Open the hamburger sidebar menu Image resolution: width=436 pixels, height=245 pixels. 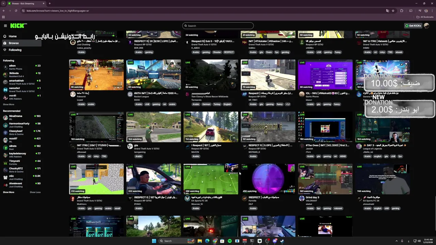pos(5,26)
